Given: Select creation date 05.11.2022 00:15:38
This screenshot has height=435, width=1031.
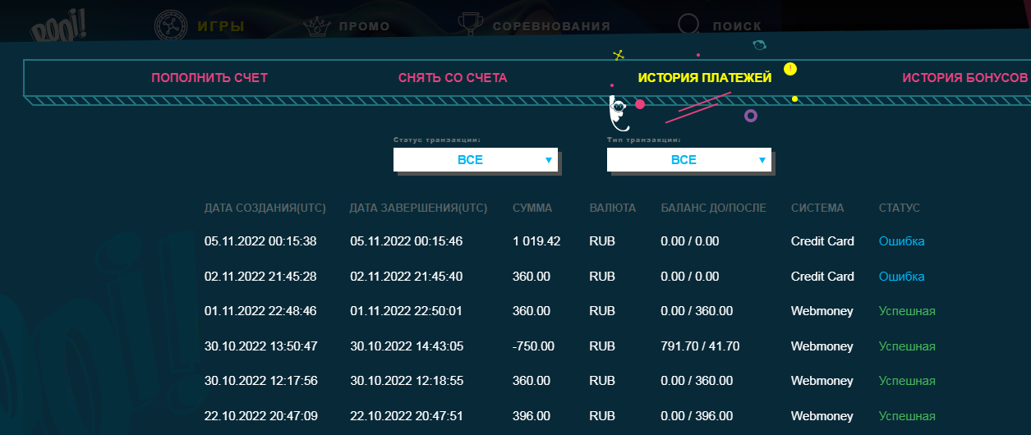Looking at the screenshot, I should point(260,241).
